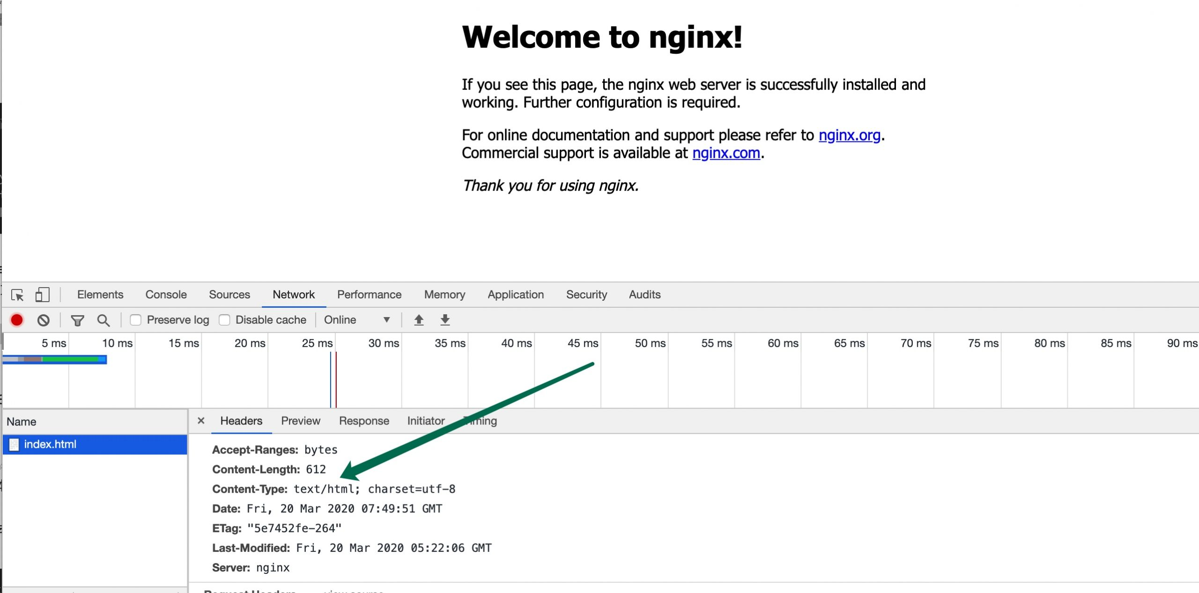Click the 'Thank you for using nginx.' text
The width and height of the screenshot is (1199, 593).
(550, 186)
